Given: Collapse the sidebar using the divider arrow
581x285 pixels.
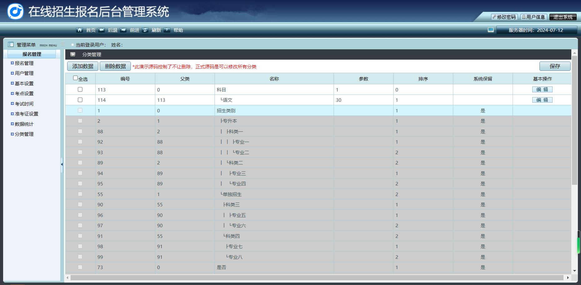Looking at the screenshot, I should (x=62, y=164).
